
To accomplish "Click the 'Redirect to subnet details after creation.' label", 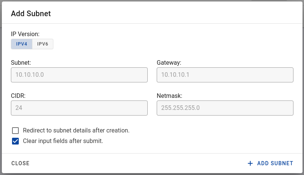I will 76,130.
